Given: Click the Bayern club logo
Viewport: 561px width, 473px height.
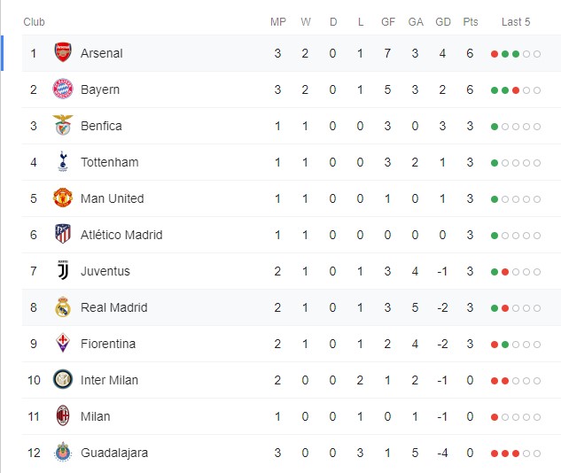Looking at the screenshot, I should pos(63,89).
